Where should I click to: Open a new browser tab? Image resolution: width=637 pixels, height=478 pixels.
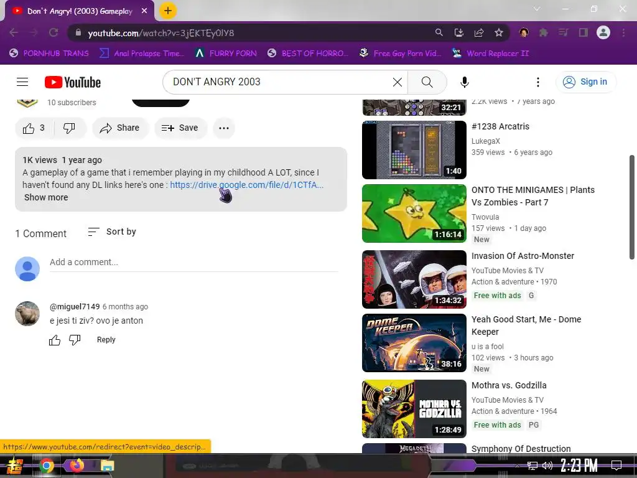168,11
